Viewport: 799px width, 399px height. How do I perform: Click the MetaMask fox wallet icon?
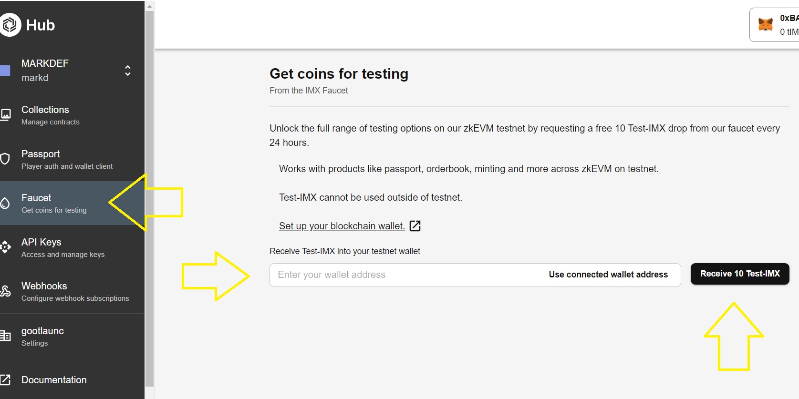(x=766, y=24)
